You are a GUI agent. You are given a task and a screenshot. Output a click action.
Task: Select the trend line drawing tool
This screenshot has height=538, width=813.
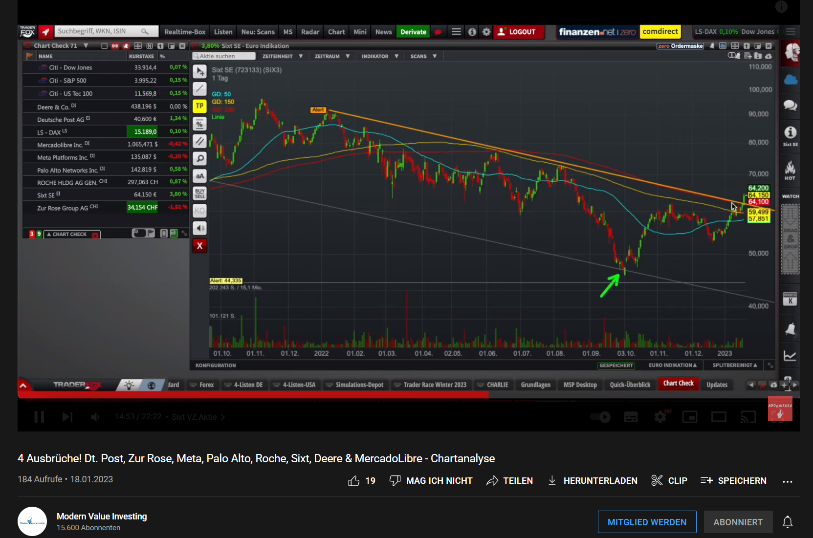[199, 89]
